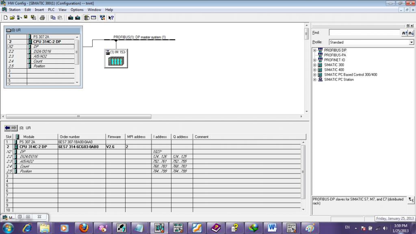The width and height of the screenshot is (416, 234).
Task: Click inside the Find text field
Action: coord(364,32)
